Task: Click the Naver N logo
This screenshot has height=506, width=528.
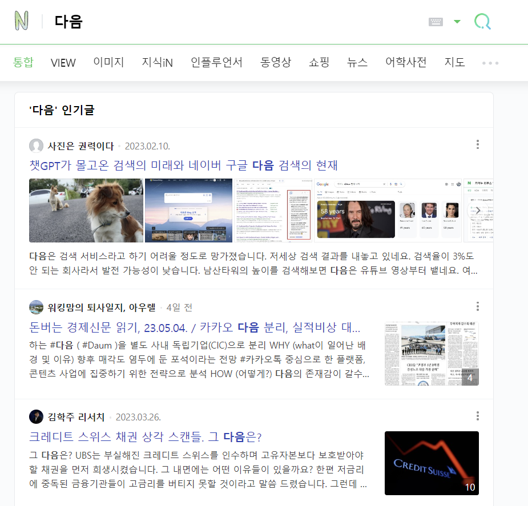Action: [x=22, y=21]
